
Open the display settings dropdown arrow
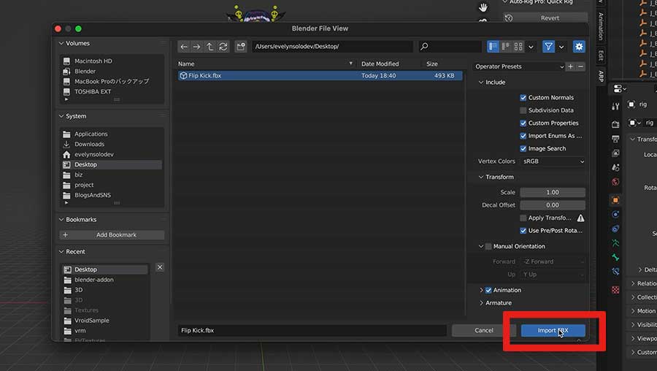[x=531, y=47]
